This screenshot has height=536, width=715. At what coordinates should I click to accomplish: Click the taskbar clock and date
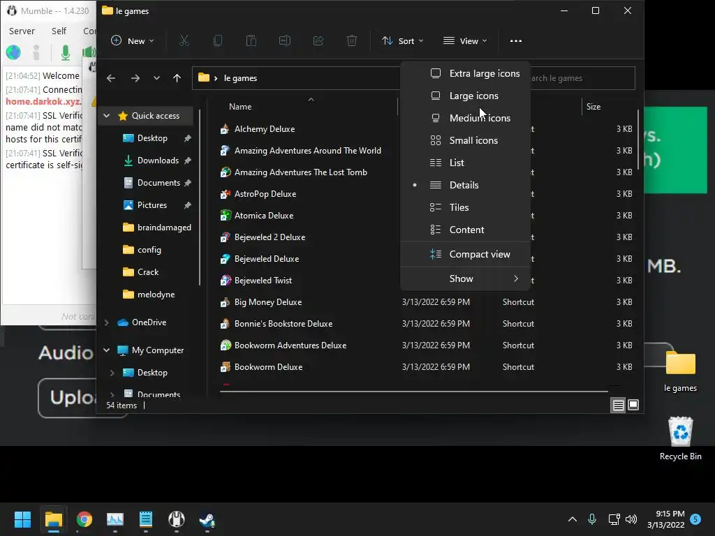pos(665,519)
